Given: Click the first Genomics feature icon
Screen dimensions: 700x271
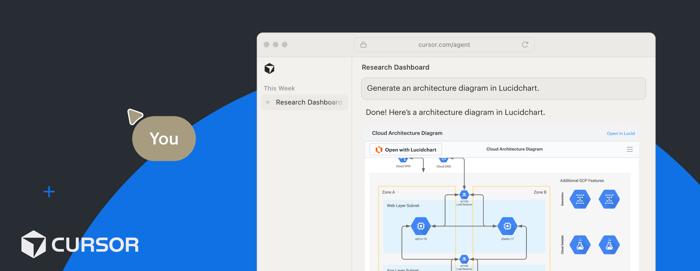Looking at the screenshot, I should tap(580, 199).
